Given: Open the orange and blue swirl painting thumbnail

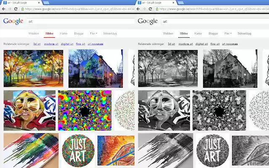Looking at the screenshot, I should (116, 150).
